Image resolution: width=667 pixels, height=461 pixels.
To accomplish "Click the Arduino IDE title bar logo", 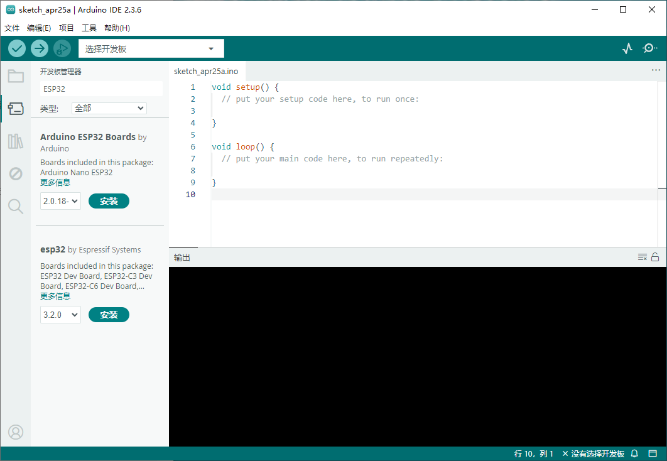I will [x=11, y=9].
